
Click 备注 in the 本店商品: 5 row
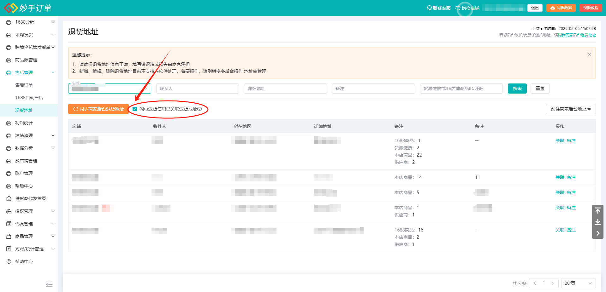[571, 192]
